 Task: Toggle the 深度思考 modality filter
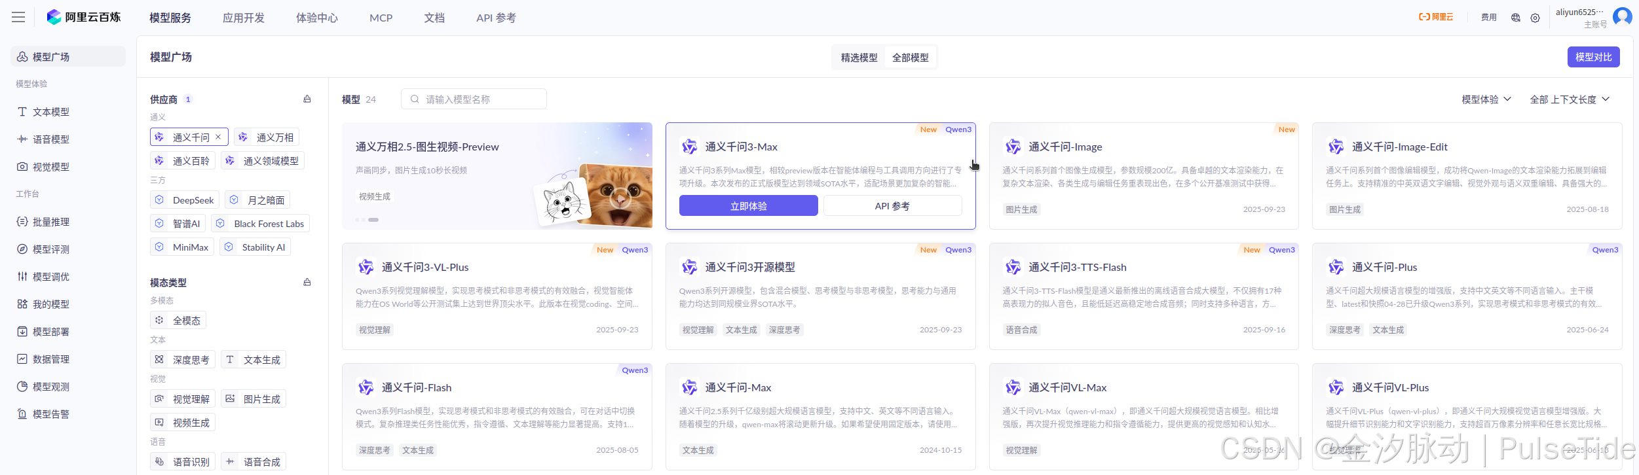coord(183,360)
